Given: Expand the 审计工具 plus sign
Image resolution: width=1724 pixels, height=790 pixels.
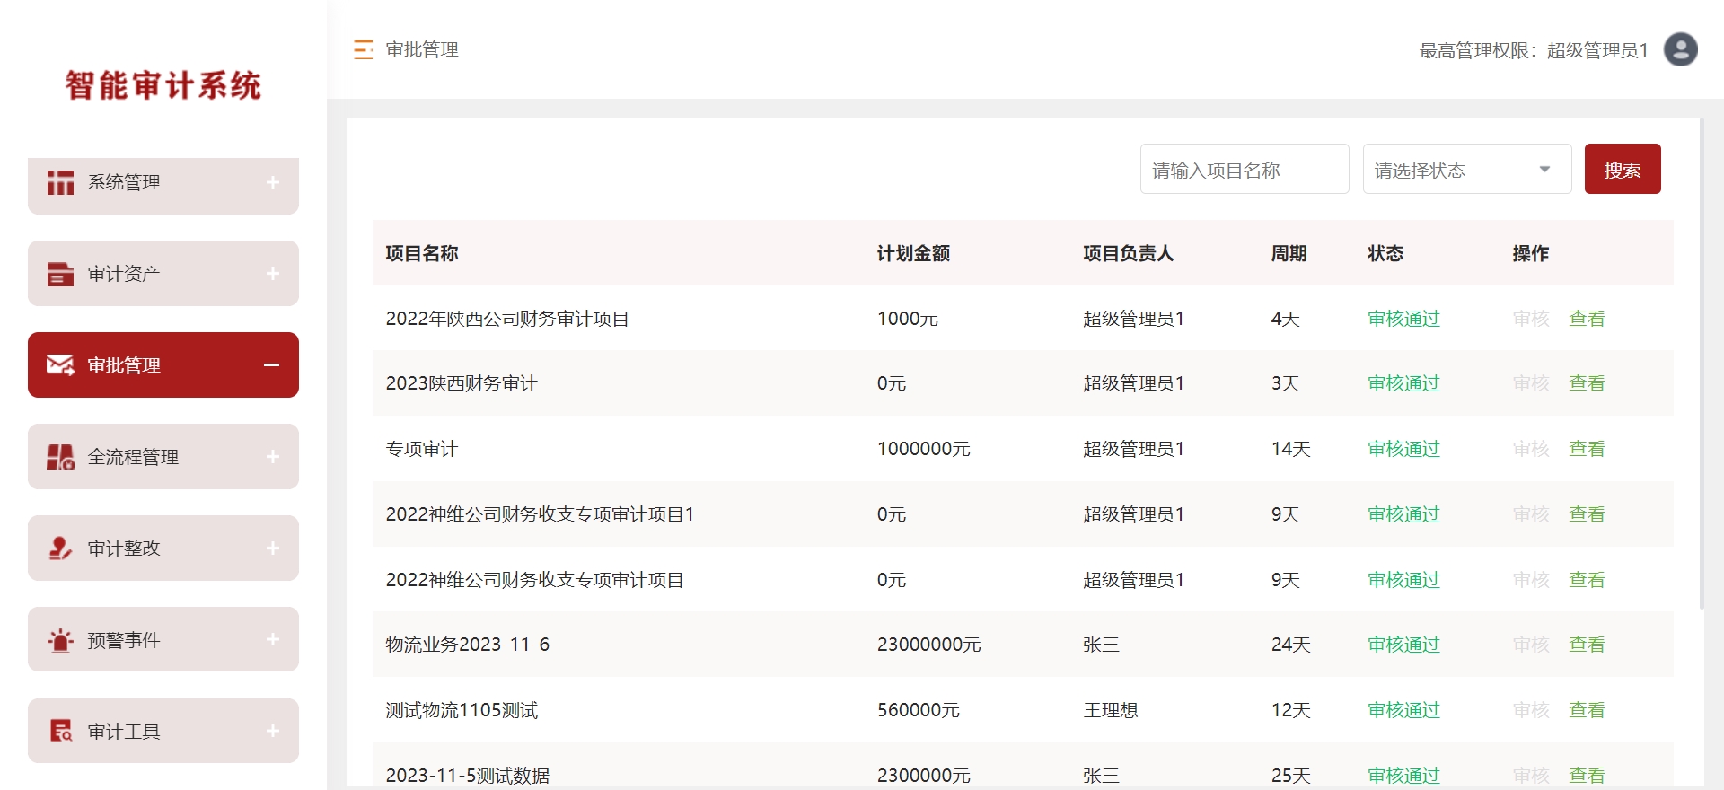Looking at the screenshot, I should coord(273,732).
